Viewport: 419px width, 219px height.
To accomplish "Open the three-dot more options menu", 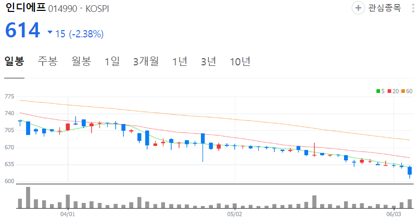I will point(413,8).
